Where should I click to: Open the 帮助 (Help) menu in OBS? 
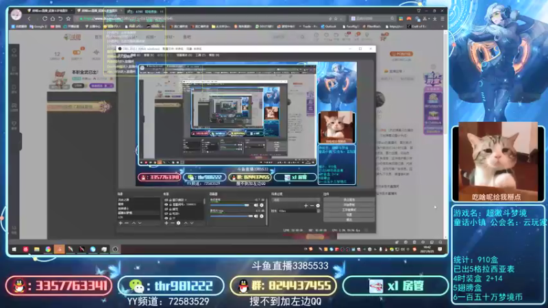[x=214, y=55]
